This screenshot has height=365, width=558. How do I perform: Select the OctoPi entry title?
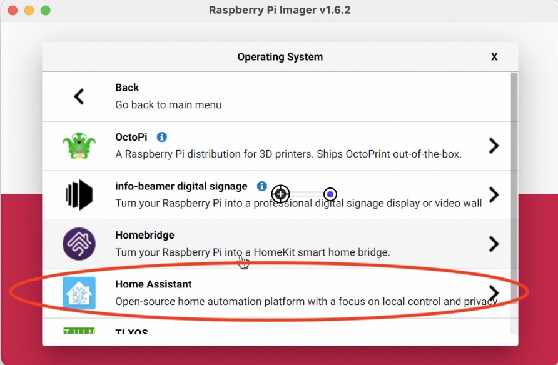coord(131,137)
